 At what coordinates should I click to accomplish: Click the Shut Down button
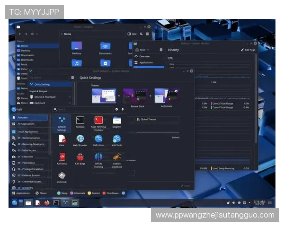click(110, 193)
